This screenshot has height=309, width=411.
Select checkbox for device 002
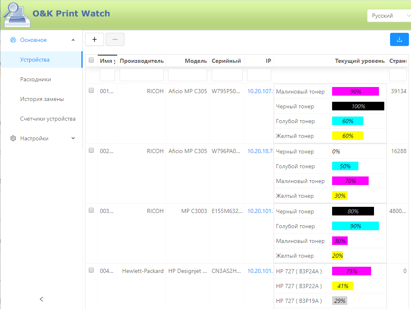coord(91,150)
